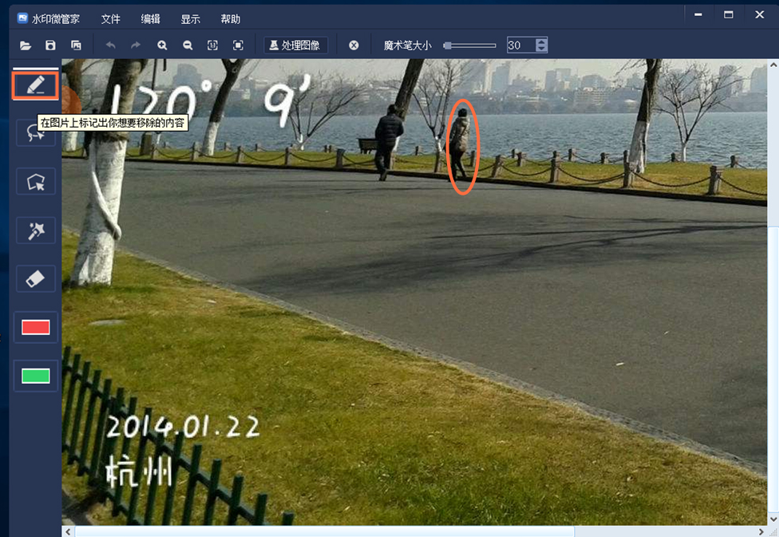
Task: Click the horizontal scrollbar left arrow
Action: (x=68, y=531)
